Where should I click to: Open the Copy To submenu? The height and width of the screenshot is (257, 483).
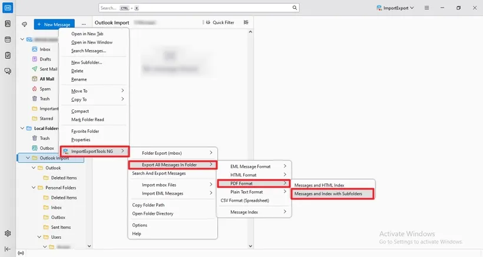coord(94,99)
